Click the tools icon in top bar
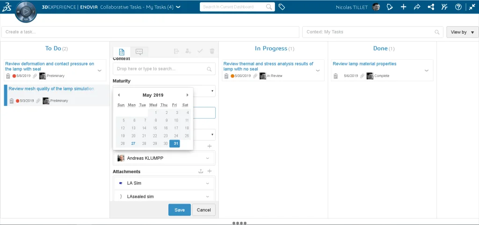Screen dimensions: 479x225 tap(444, 7)
